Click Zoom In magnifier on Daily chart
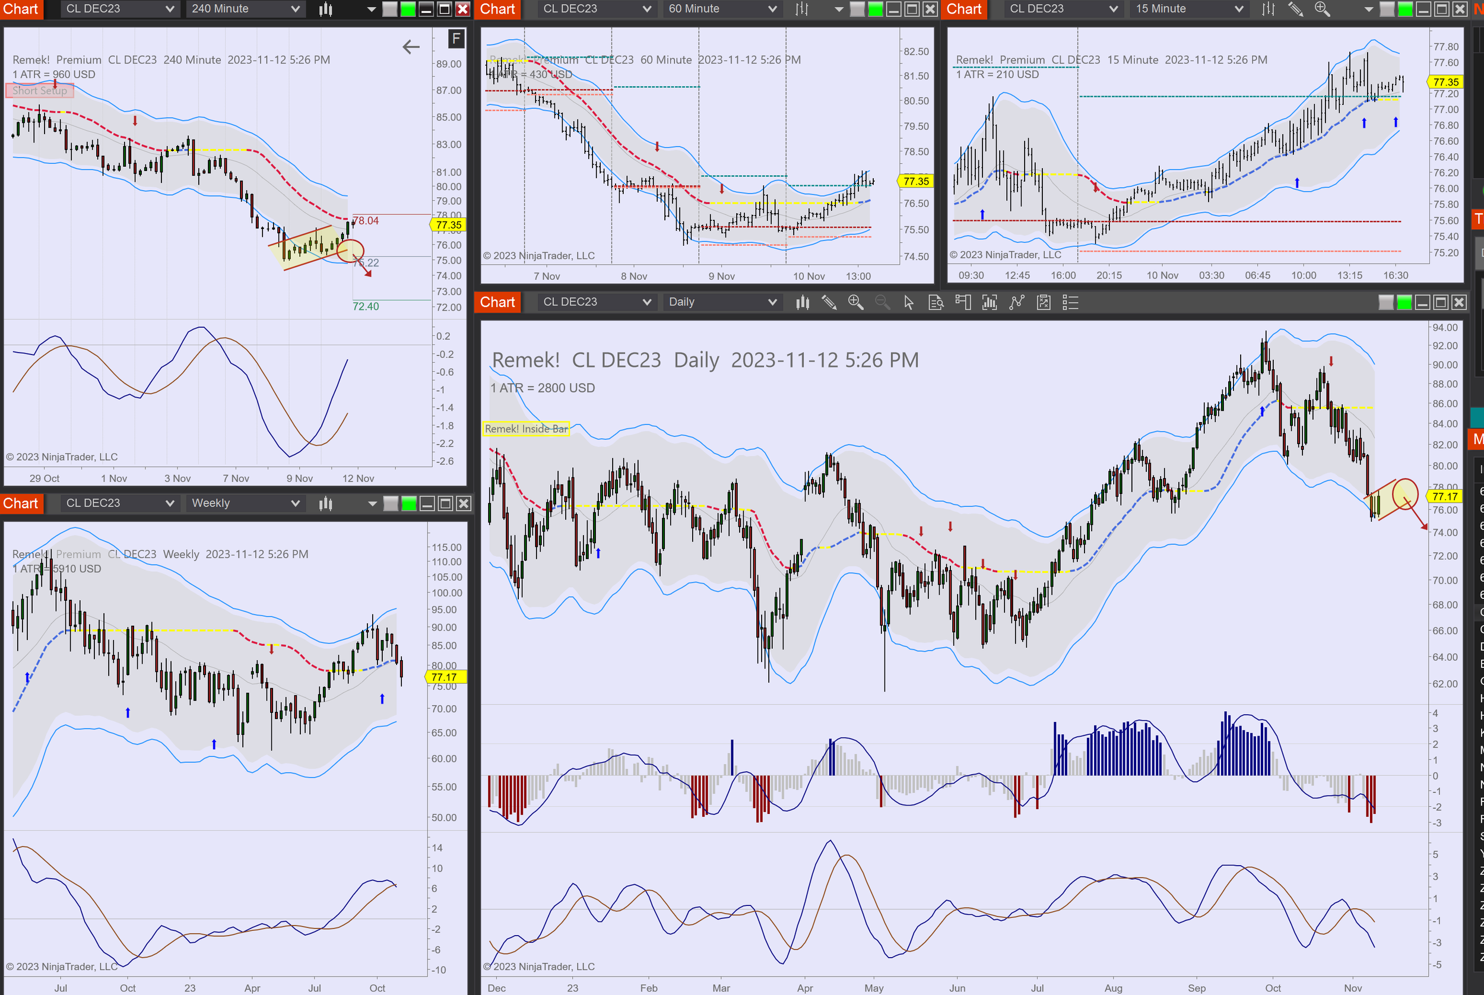Screen dimensions: 1484x995 point(855,303)
